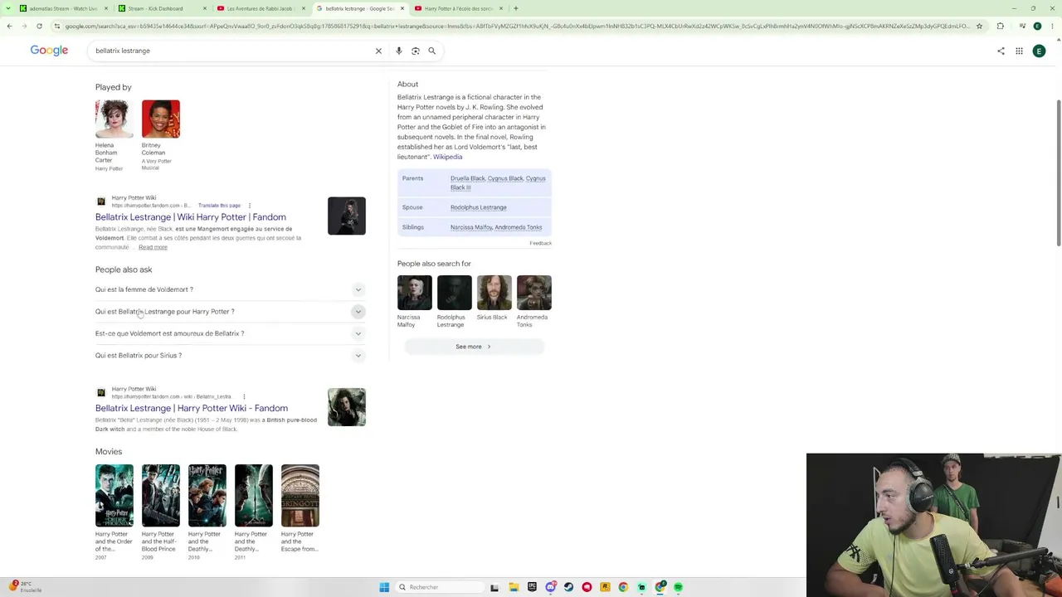The width and height of the screenshot is (1062, 597).
Task: Click "Translate this page" link
Action: (219, 206)
